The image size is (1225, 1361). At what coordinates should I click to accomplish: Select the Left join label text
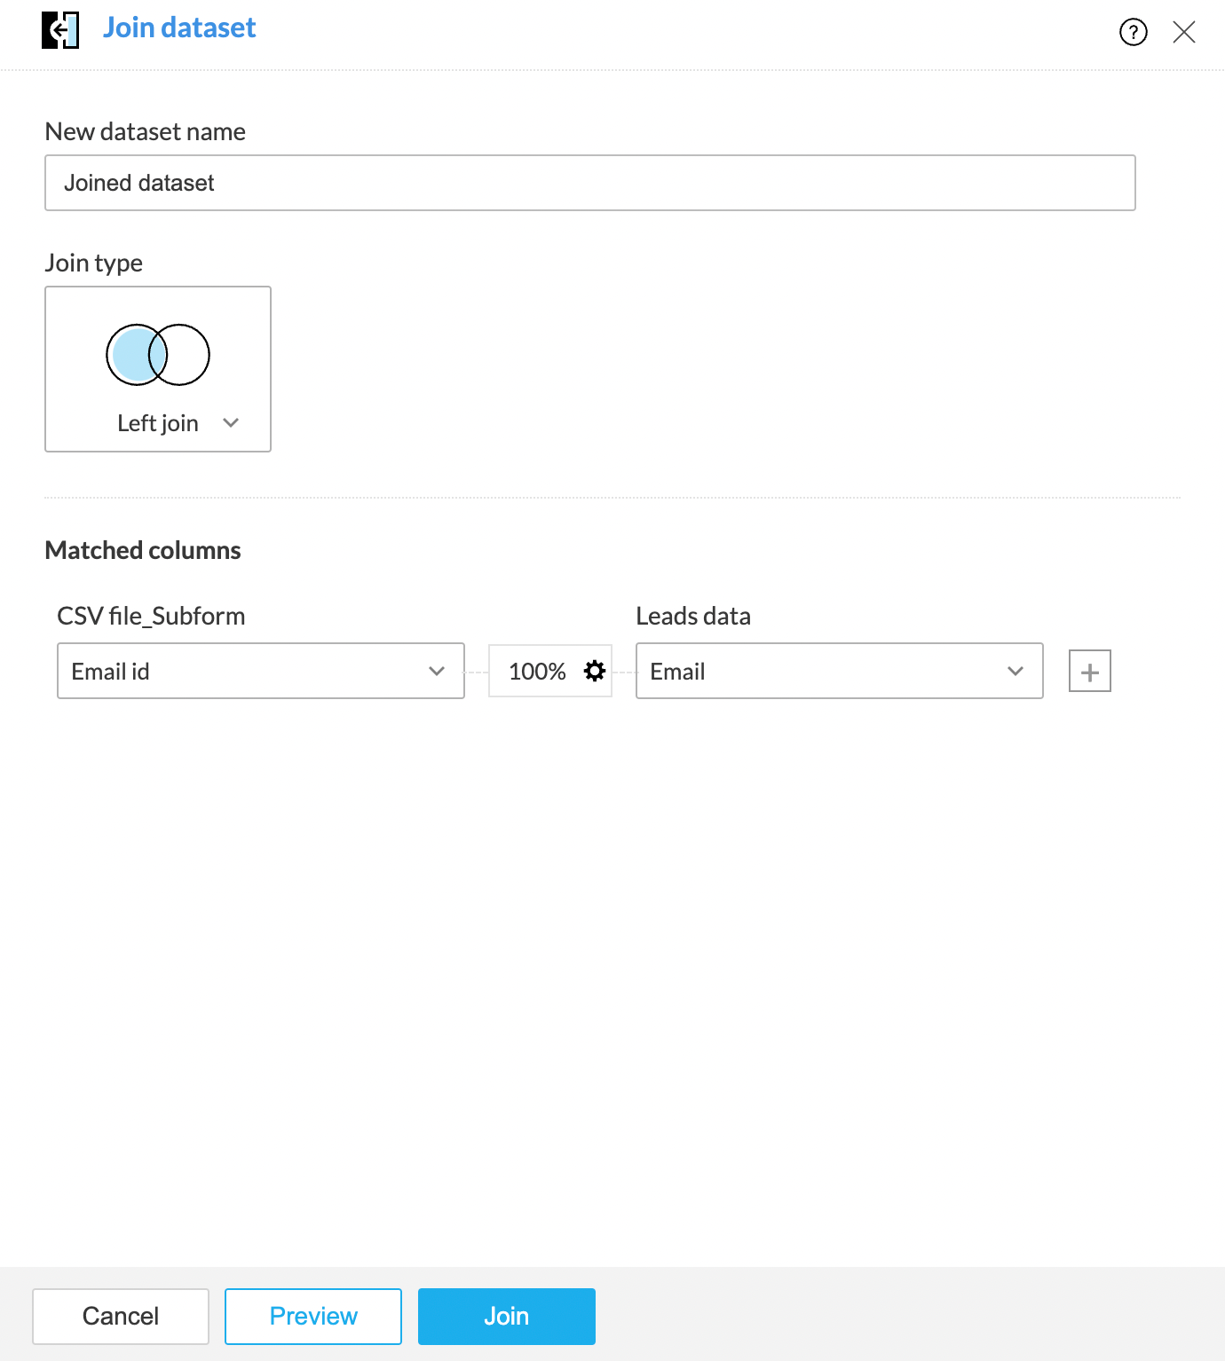158,423
